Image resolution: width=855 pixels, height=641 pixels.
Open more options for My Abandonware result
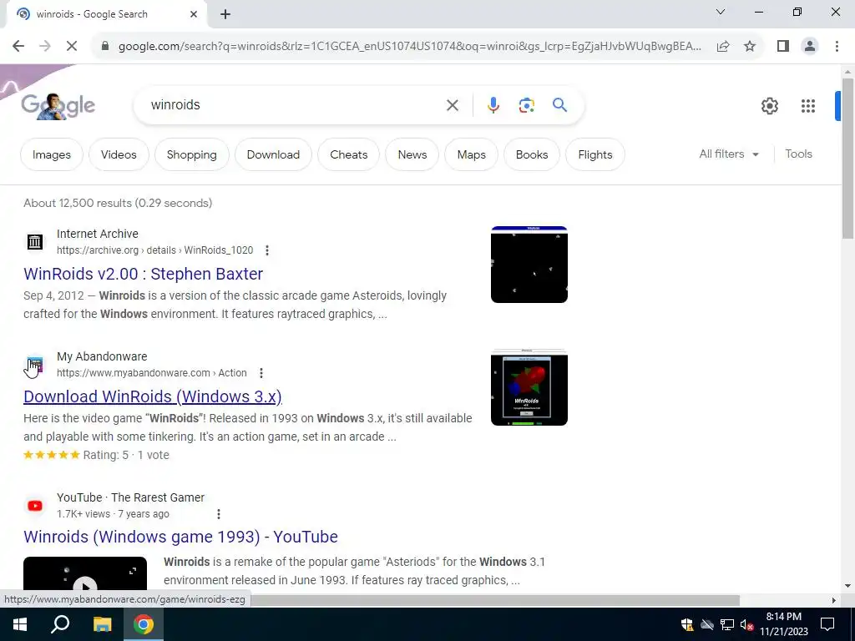pos(261,373)
